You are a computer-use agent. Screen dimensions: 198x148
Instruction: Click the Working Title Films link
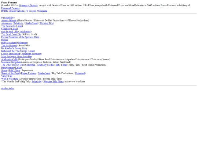pyautogui.click(x=54, y=81)
